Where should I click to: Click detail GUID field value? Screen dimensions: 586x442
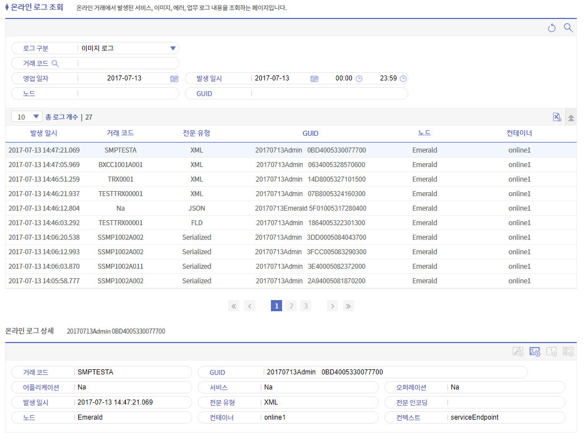(x=394, y=372)
